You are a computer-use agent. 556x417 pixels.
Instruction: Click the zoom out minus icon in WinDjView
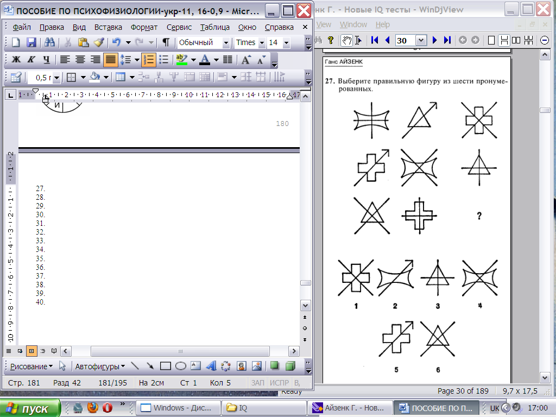click(x=545, y=40)
